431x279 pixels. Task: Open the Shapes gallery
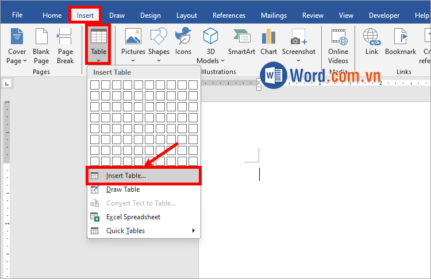[x=159, y=45]
